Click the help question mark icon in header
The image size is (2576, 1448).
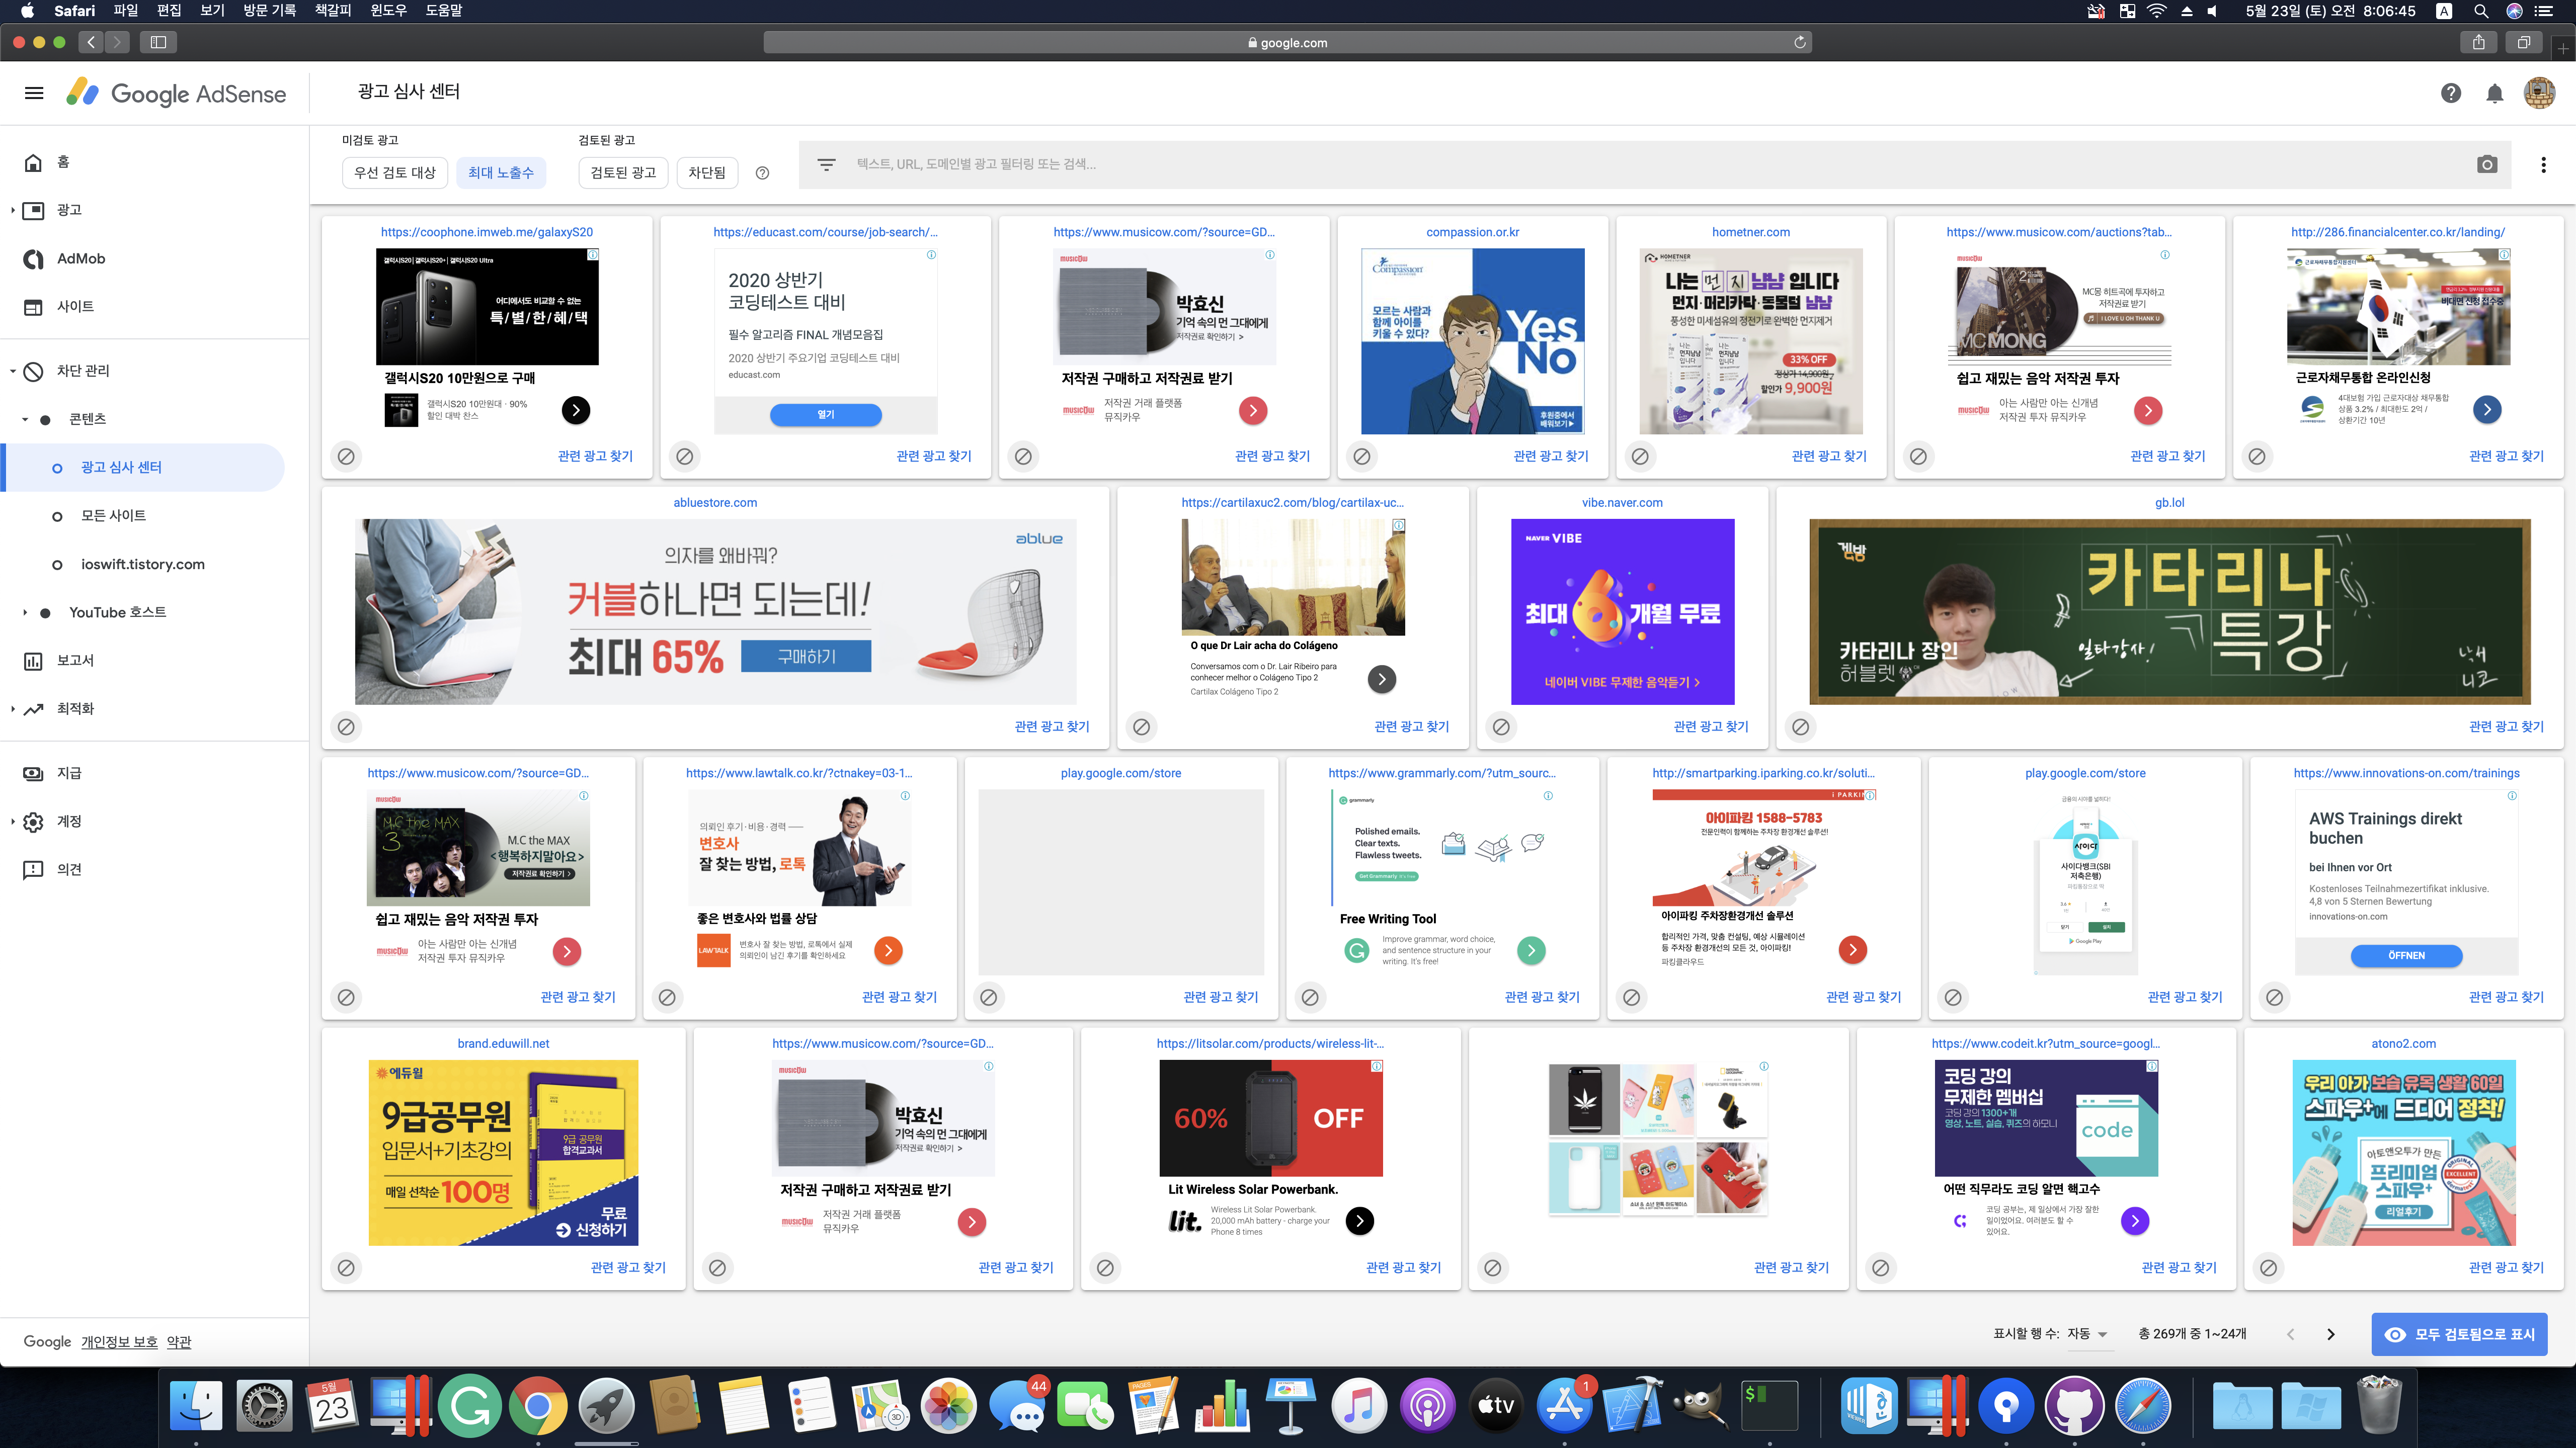click(x=2450, y=93)
